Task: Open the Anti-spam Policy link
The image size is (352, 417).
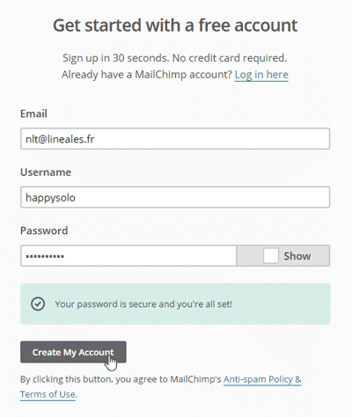Action: [x=262, y=379]
